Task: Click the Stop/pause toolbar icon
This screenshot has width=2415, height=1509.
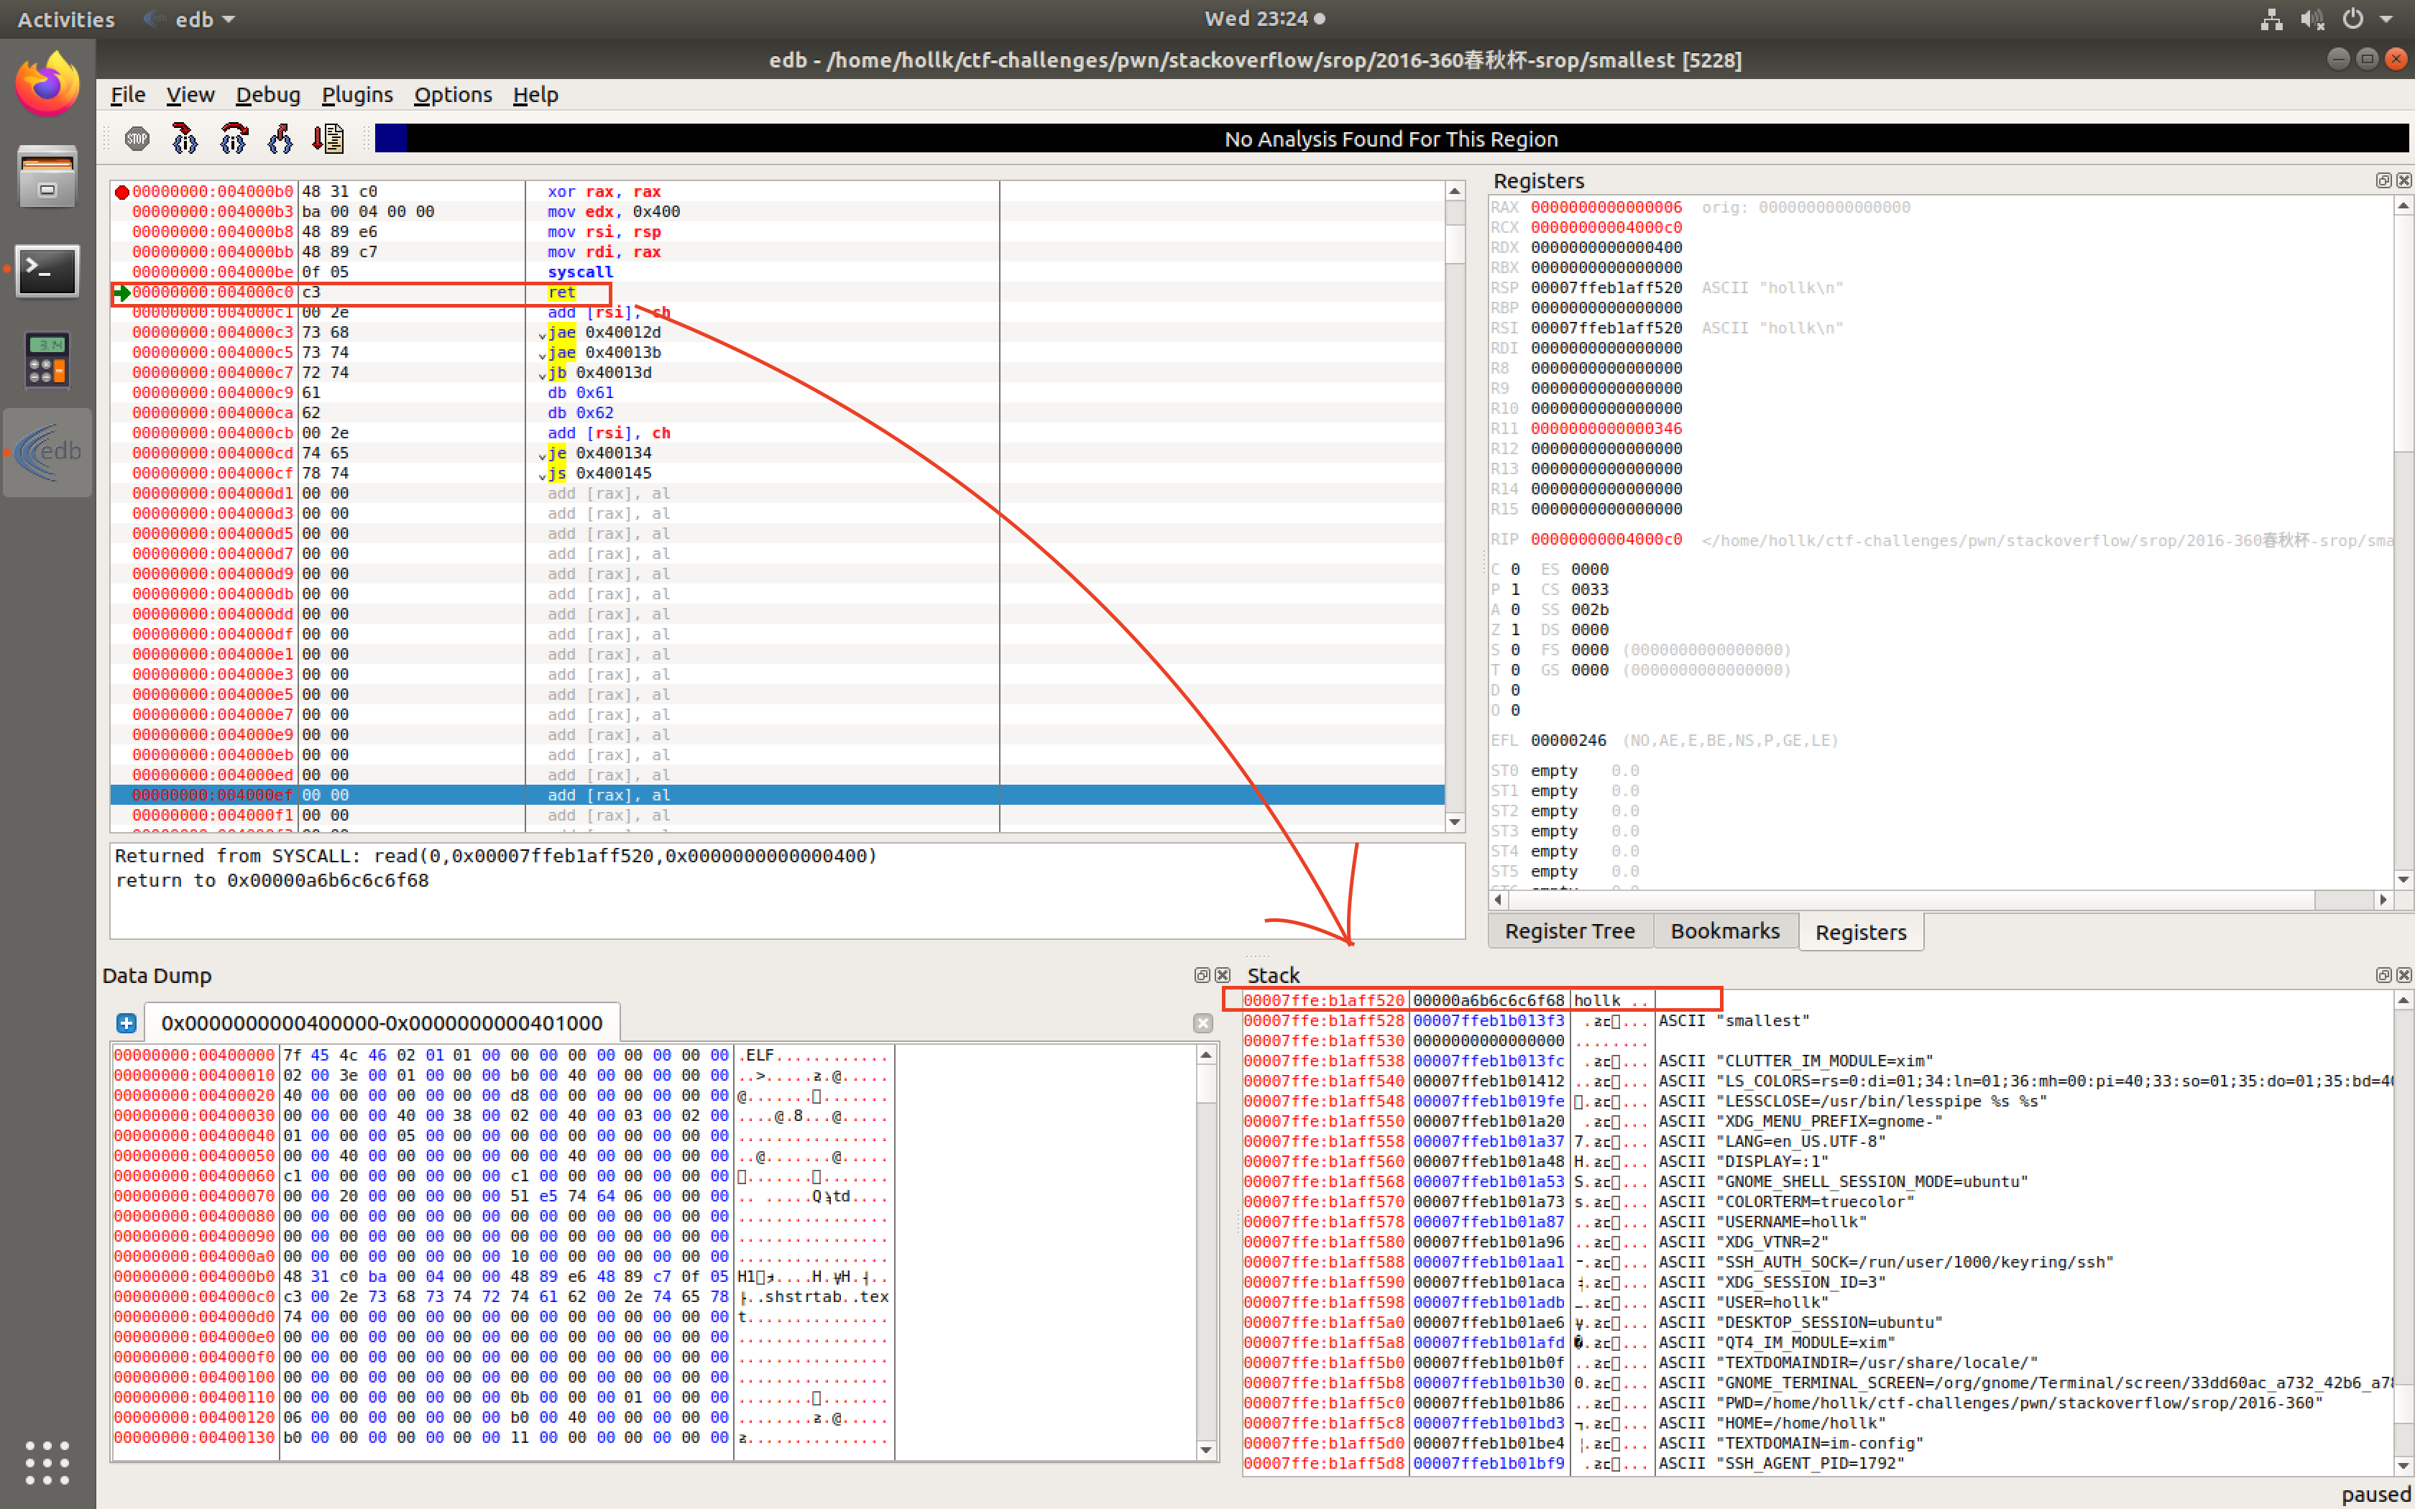Action: click(x=137, y=139)
